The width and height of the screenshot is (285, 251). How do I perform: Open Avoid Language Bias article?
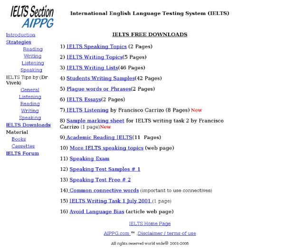97,212
